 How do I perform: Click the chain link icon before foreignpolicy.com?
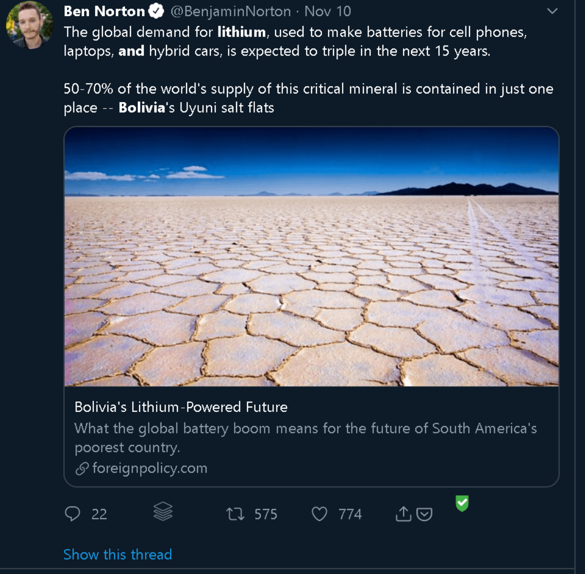coord(81,468)
